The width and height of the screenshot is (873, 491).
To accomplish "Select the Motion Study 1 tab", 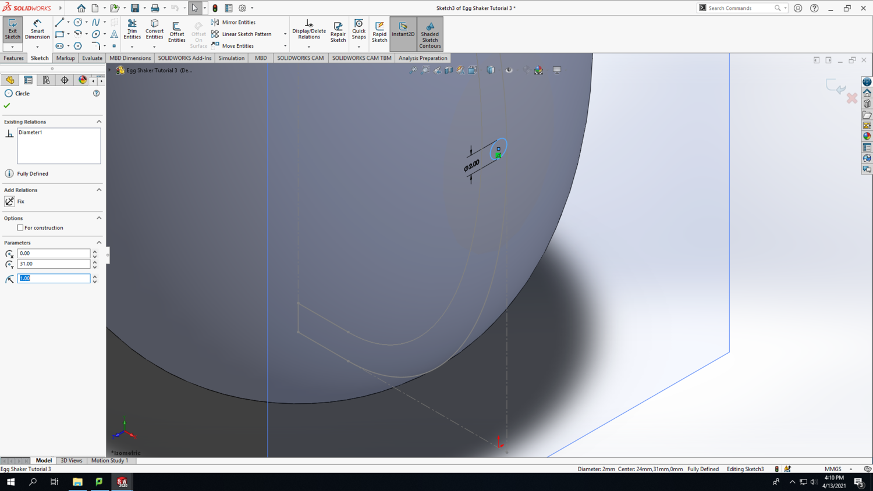I will point(109,461).
